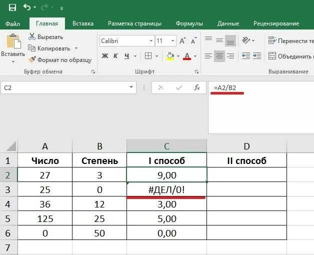314x255 pixels.
Task: Click the text orientation icon
Action: click(x=246, y=40)
